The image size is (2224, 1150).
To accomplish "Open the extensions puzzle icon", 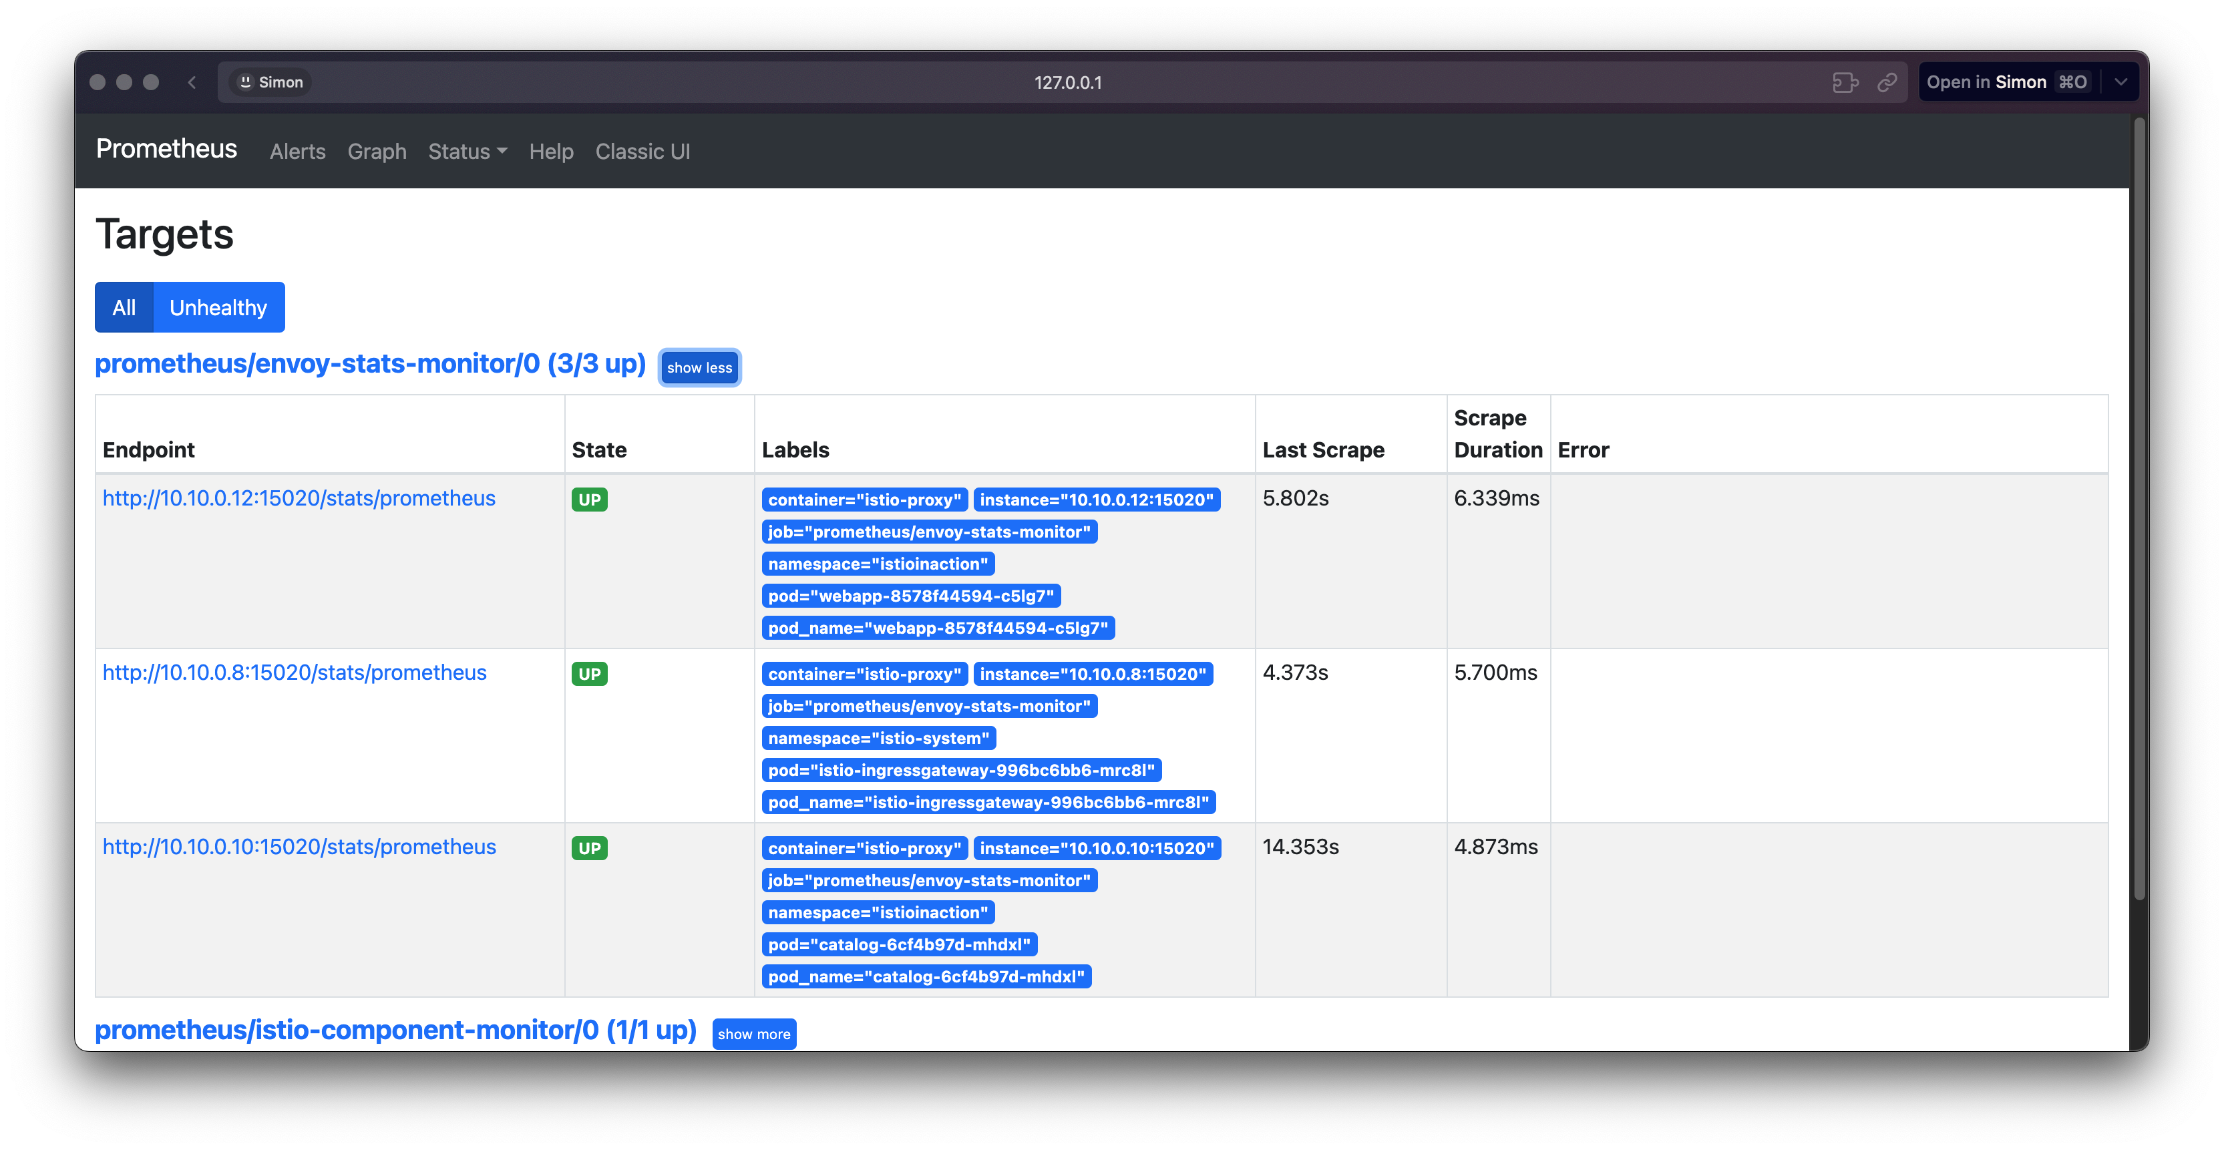I will click(x=1844, y=82).
